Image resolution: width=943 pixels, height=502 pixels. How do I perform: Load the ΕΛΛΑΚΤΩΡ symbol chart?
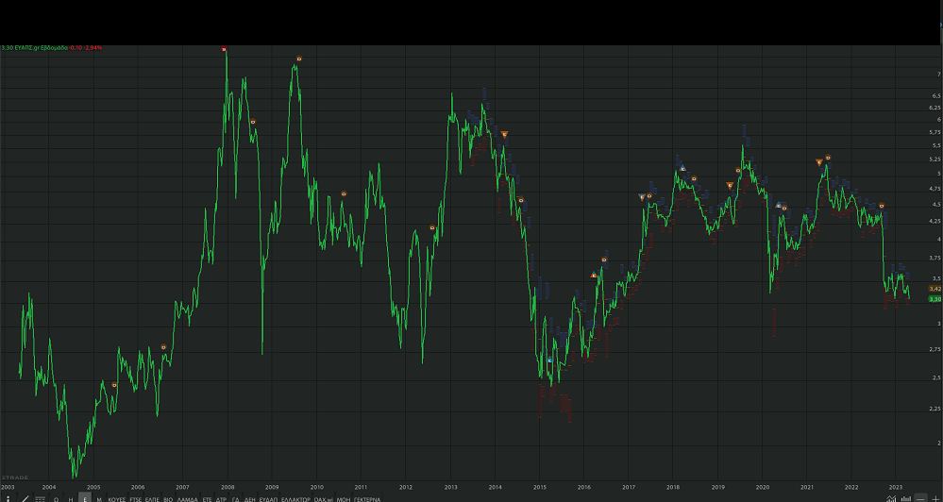[295, 499]
